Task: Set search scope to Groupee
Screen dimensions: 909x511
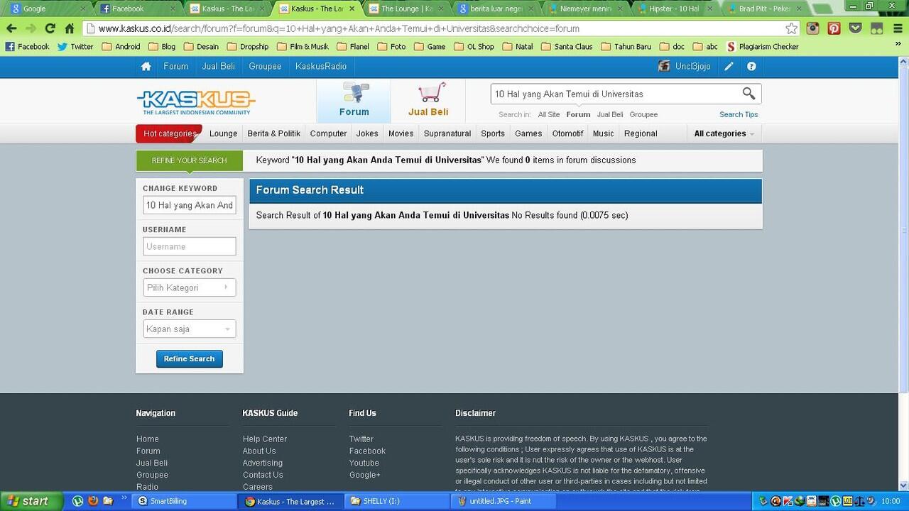Action: (643, 114)
